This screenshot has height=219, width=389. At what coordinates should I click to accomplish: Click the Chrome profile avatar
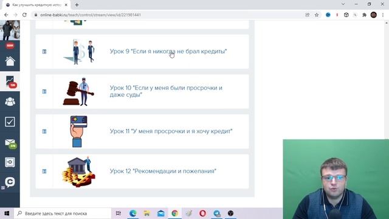tap(374, 15)
